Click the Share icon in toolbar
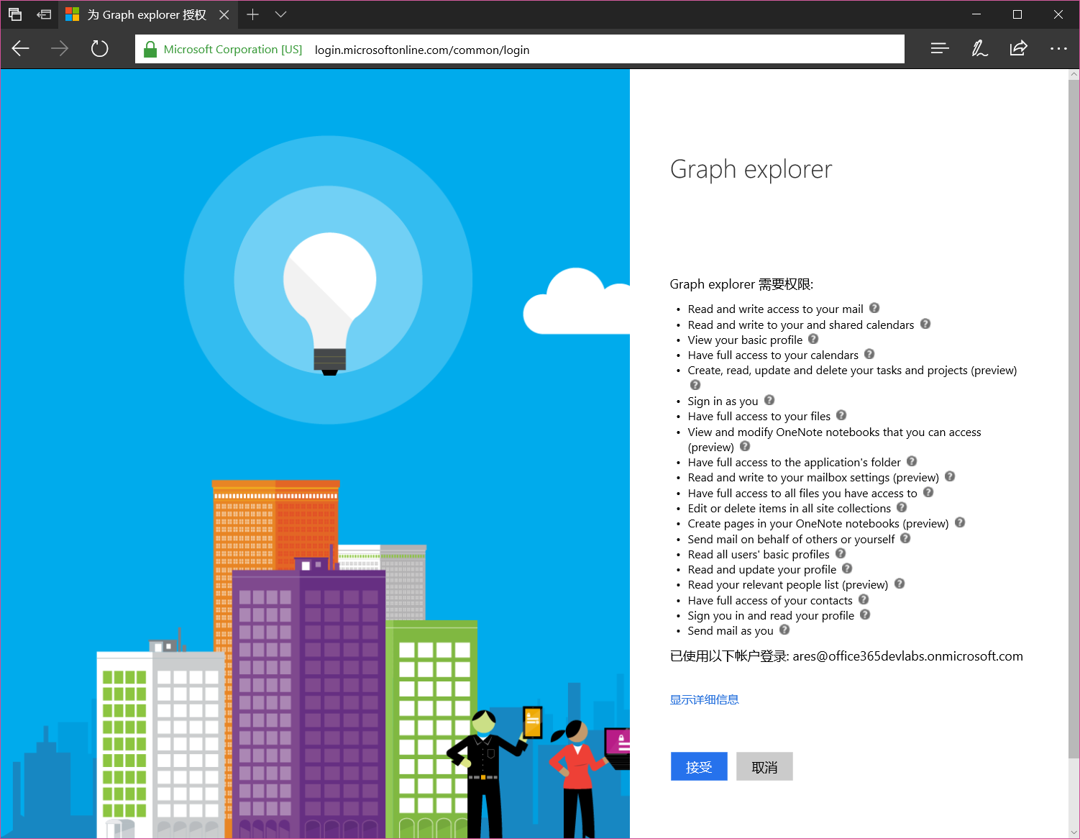1080x839 pixels. click(x=1018, y=49)
